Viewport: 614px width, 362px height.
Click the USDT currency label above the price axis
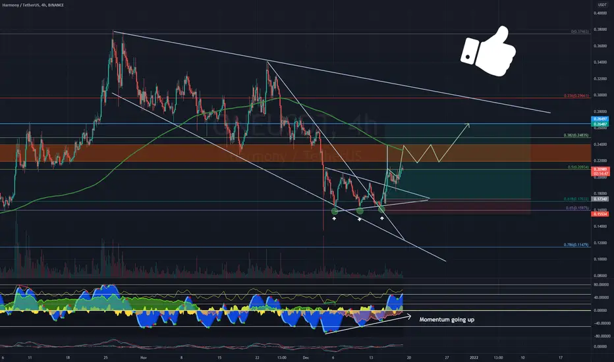point(602,5)
